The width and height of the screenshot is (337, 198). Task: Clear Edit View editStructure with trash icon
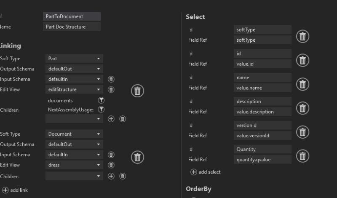[x=111, y=89]
